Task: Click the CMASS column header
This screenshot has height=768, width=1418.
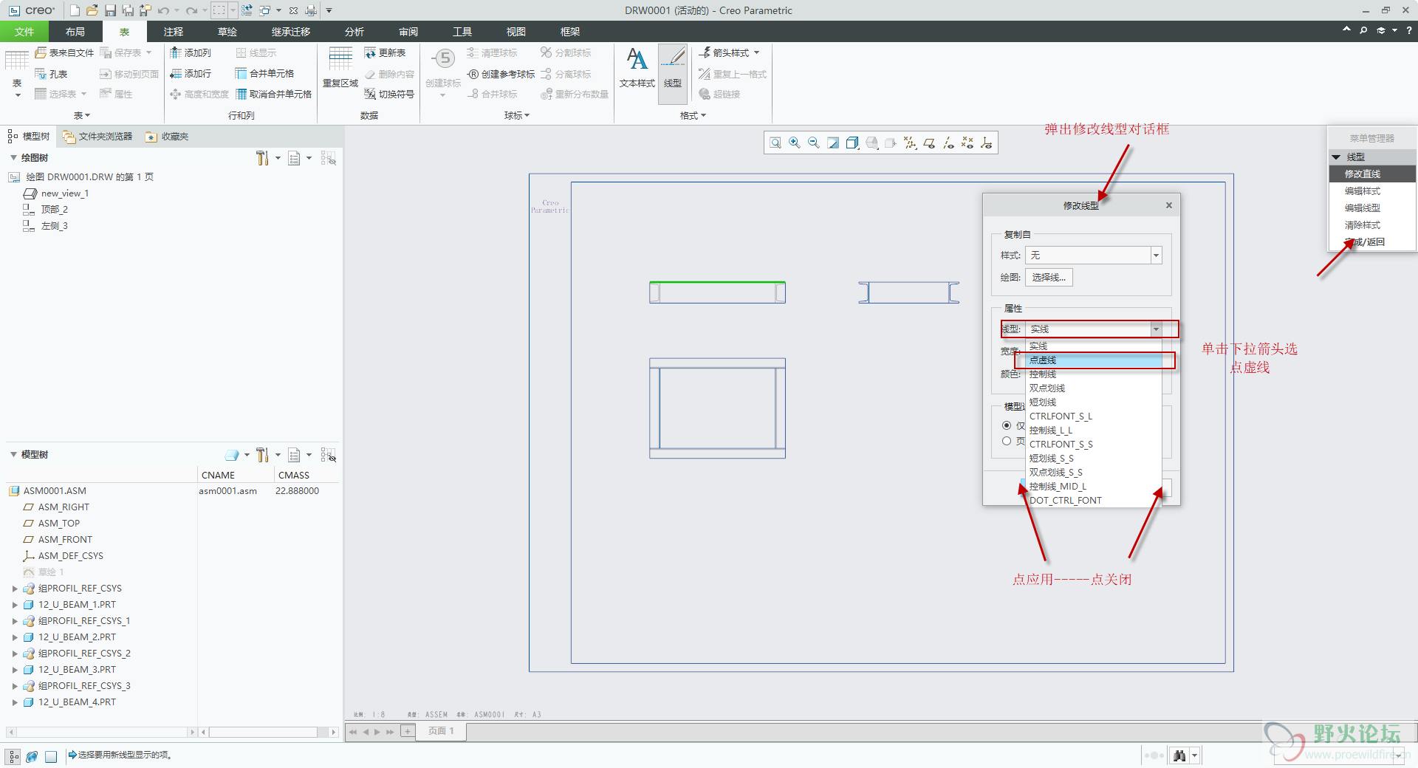Action: [x=294, y=475]
